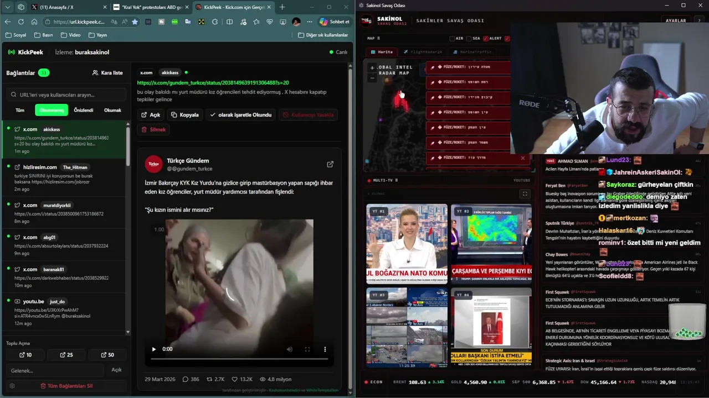Open Kara liste in KickPeek

coord(107,72)
